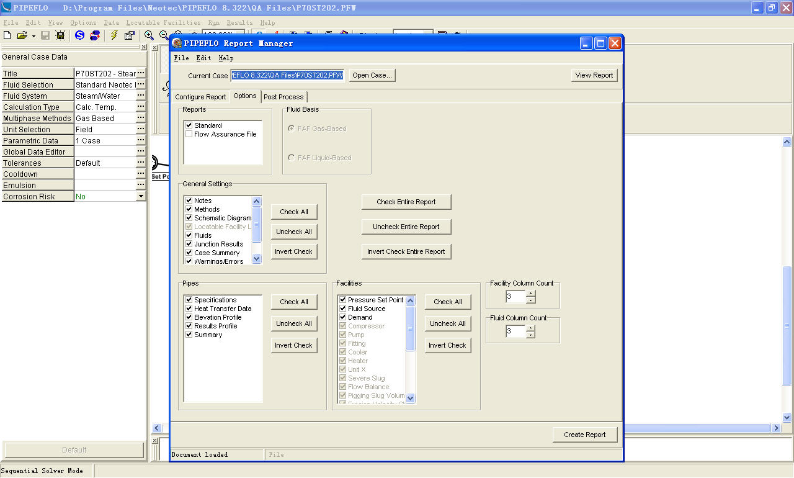Viewport: 794px width, 478px height.
Task: Open File menu in Report Manager
Action: click(182, 58)
